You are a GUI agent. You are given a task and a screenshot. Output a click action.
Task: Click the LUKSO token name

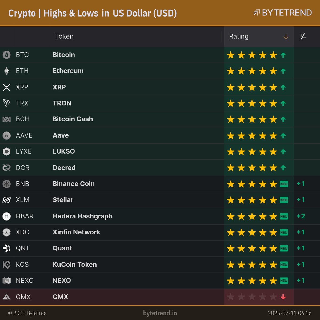(64, 151)
